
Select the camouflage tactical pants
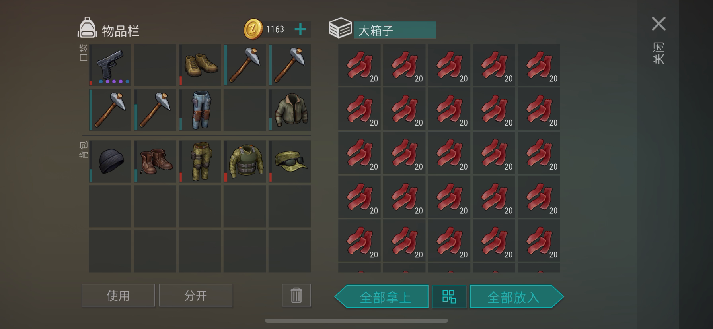(200, 161)
